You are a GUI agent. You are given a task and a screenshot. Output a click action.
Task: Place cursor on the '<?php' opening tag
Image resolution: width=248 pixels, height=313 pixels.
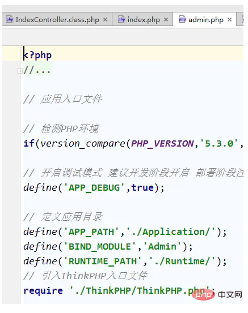(x=37, y=55)
